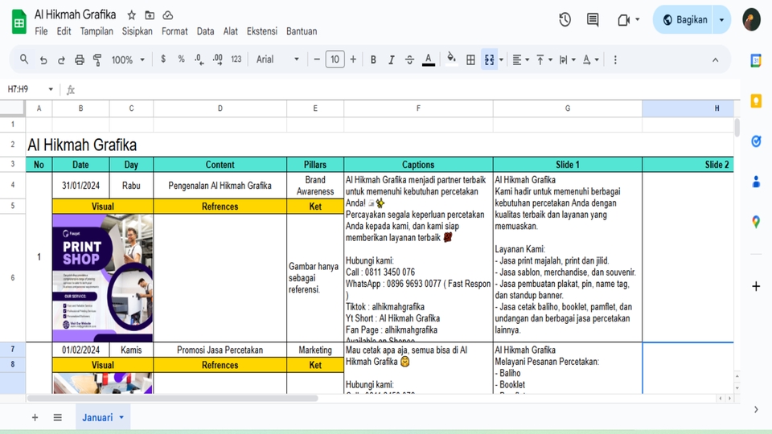
Task: Toggle strikethrough formatting
Action: pyautogui.click(x=409, y=60)
